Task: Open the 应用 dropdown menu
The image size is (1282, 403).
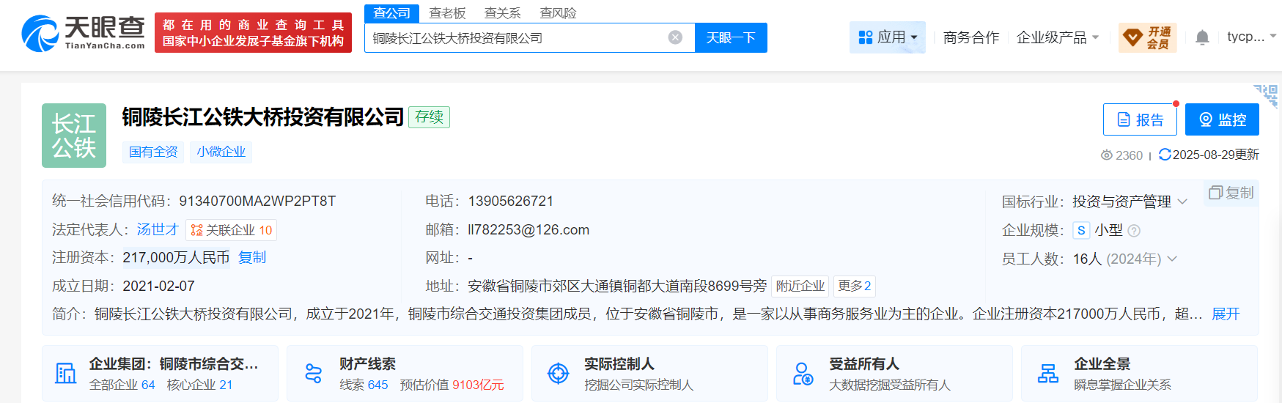Action: coord(888,37)
